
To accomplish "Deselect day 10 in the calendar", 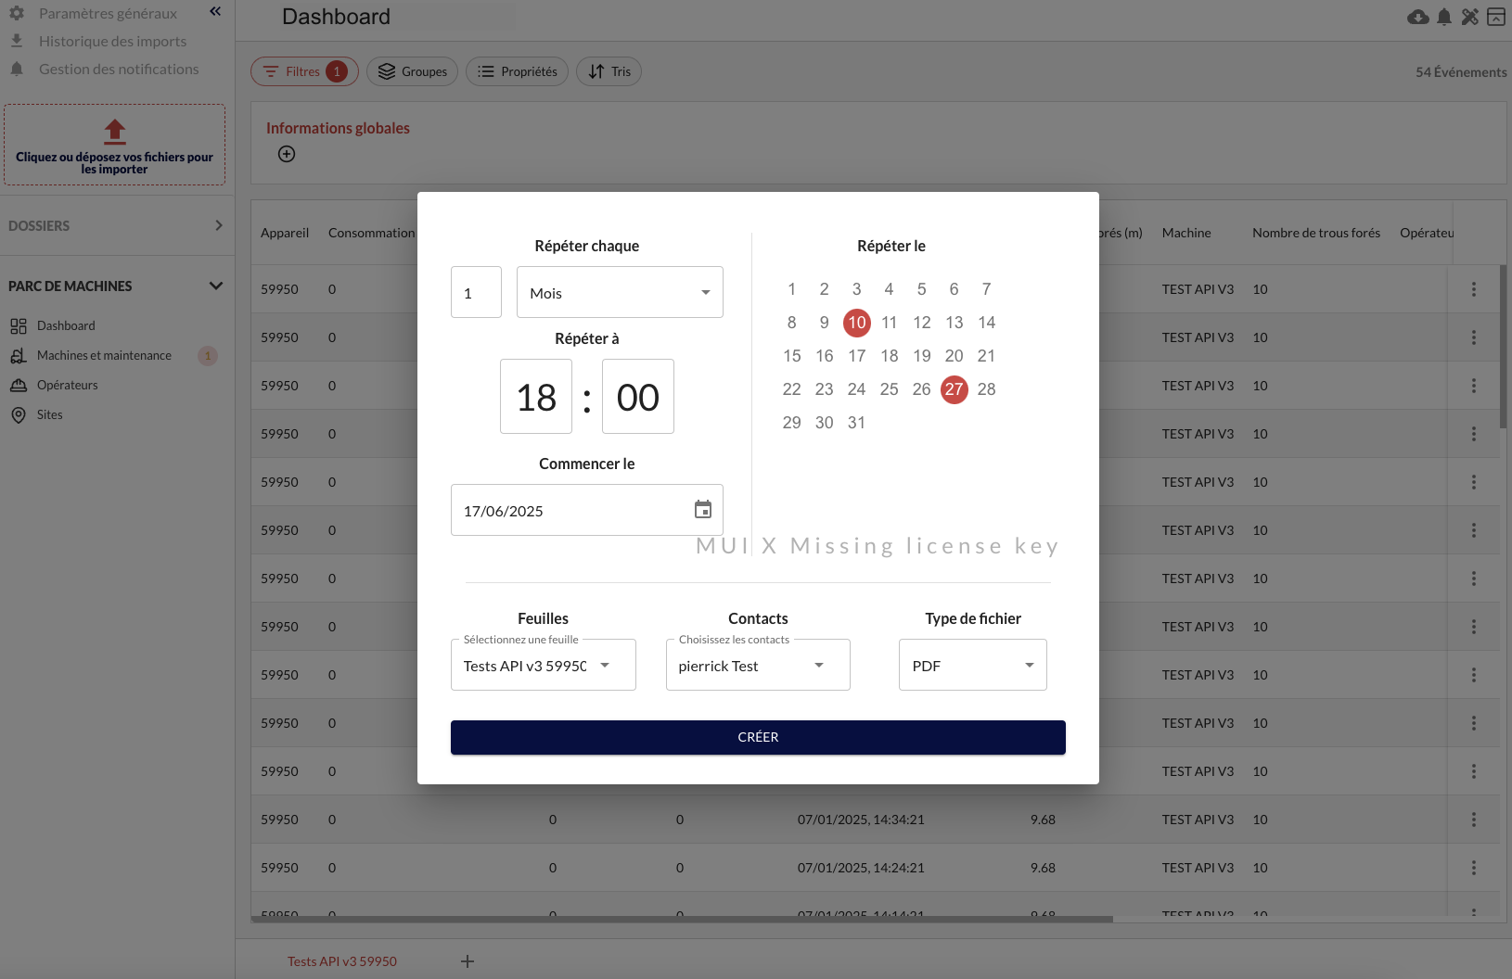I will [x=856, y=323].
